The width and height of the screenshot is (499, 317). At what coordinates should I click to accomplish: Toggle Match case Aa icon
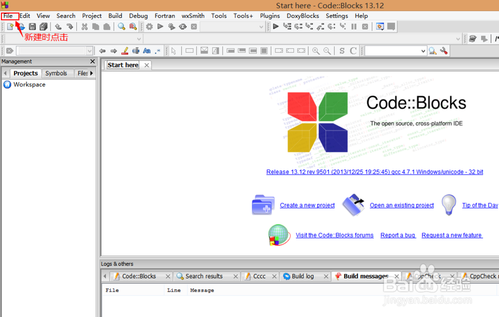click(x=147, y=51)
